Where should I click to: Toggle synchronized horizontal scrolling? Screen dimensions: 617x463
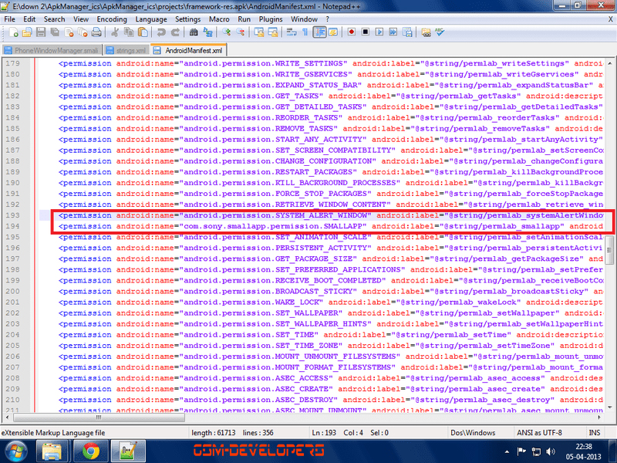[x=273, y=32]
